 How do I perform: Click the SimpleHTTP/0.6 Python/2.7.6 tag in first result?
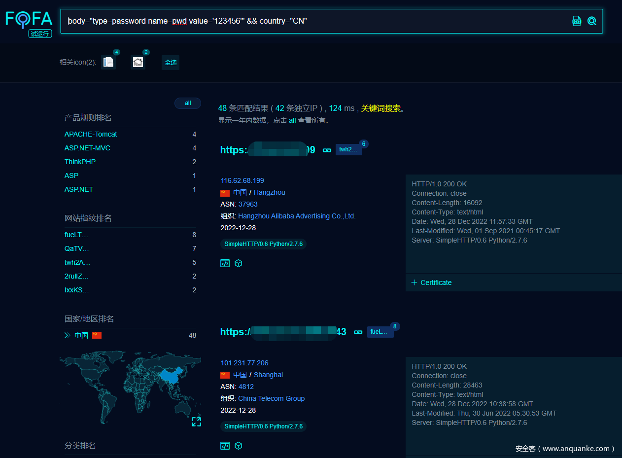tap(263, 244)
